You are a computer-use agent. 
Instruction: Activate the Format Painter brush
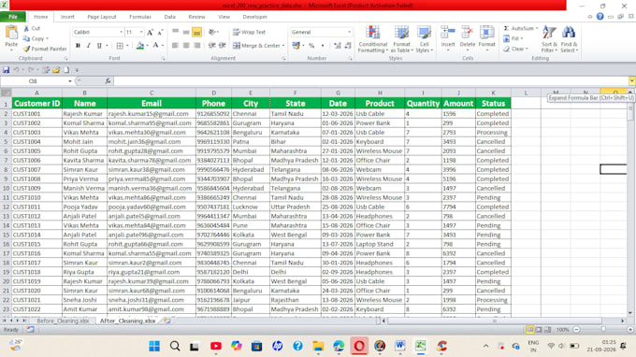pos(26,49)
